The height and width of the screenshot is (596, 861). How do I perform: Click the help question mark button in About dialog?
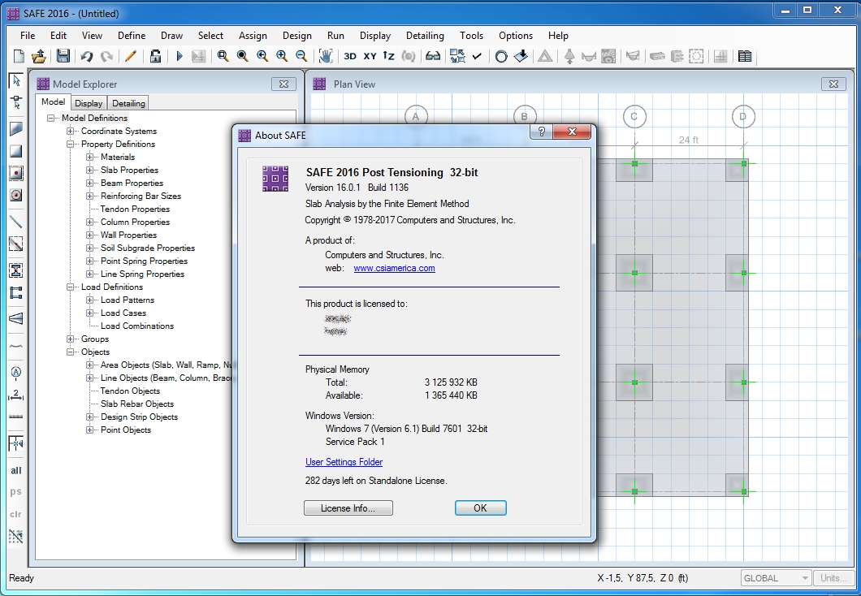pyautogui.click(x=542, y=132)
